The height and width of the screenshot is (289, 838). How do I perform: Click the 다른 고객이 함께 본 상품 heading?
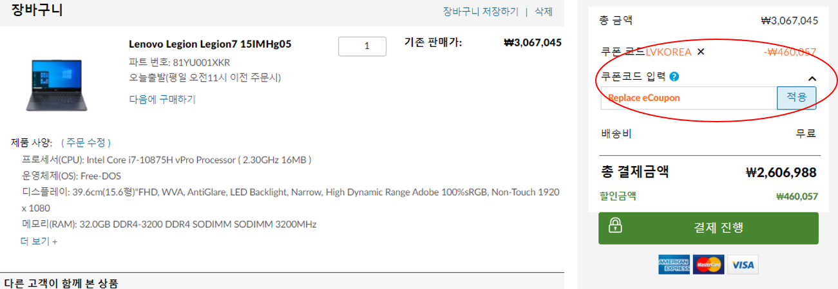(x=61, y=283)
